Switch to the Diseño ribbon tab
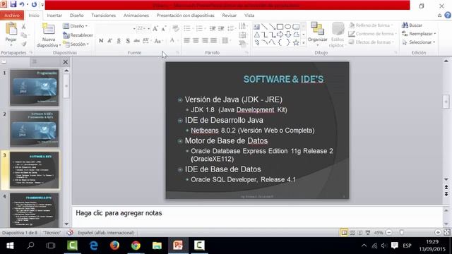 coord(77,16)
